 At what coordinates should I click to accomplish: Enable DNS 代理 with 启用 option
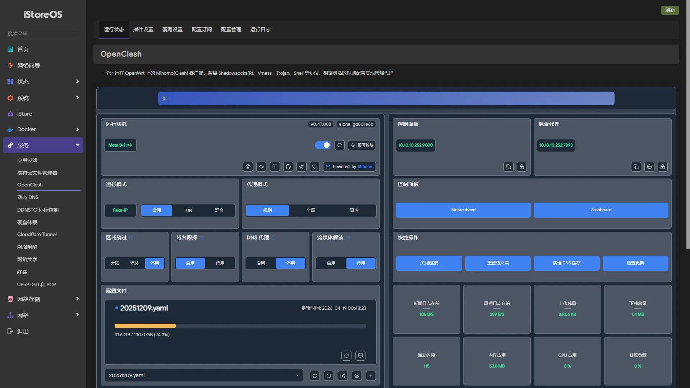(261, 263)
